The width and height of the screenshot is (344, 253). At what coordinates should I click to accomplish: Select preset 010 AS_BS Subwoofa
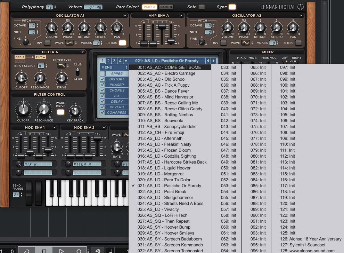[170, 121]
